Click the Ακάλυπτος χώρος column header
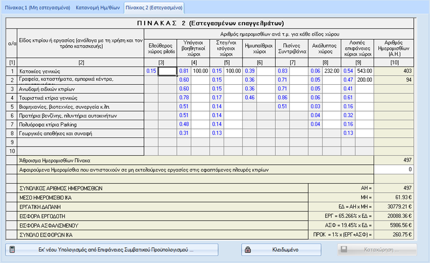Image resolution: width=430 pixels, height=263 pixels. tap(325, 48)
